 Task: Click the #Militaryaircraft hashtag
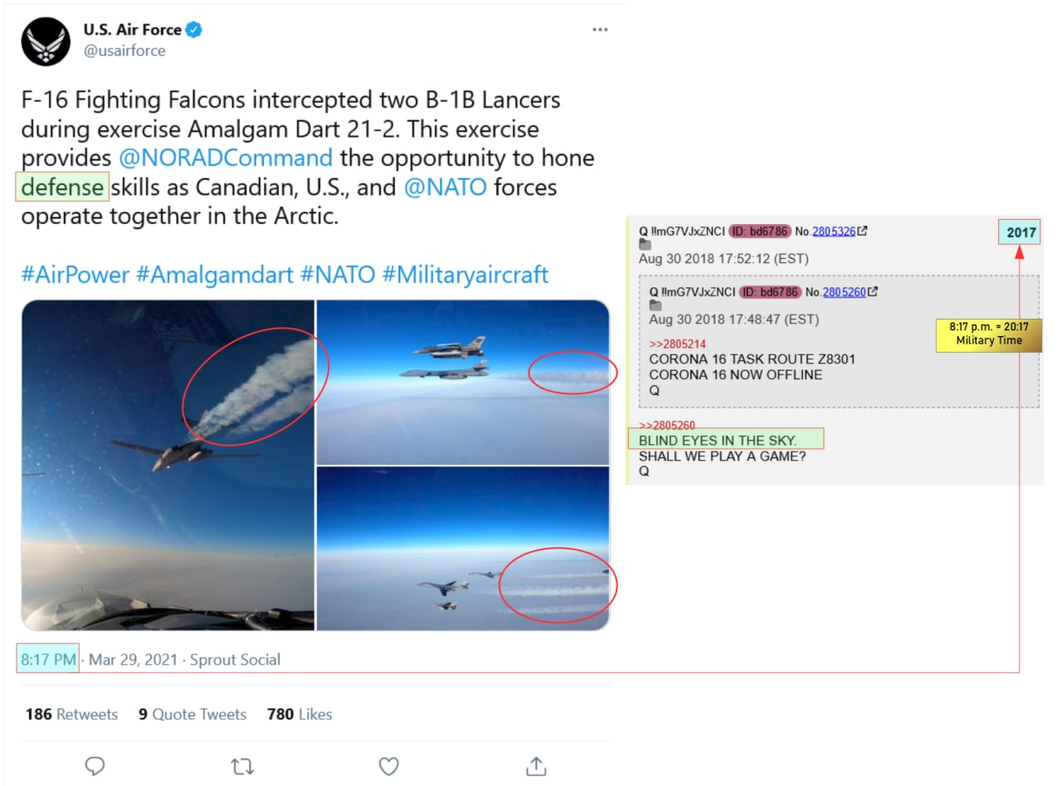[465, 275]
